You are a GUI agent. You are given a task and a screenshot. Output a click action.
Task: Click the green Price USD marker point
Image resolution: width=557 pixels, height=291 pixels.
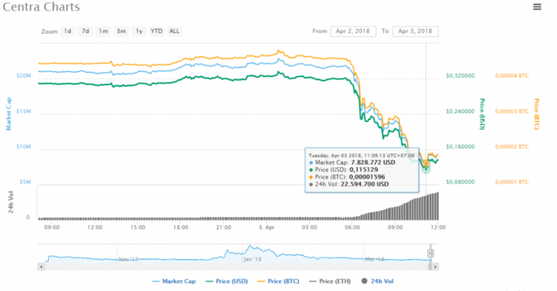(426, 169)
